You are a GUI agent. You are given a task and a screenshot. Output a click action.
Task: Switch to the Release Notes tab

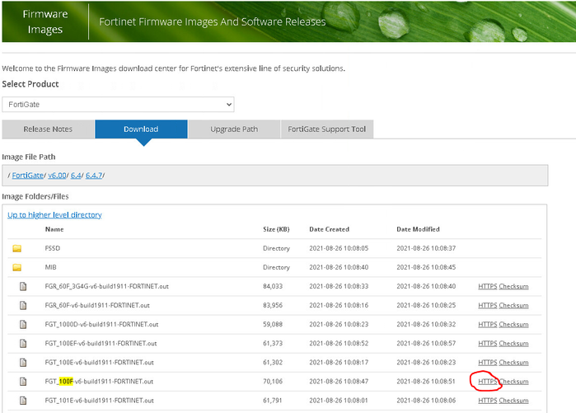point(48,129)
